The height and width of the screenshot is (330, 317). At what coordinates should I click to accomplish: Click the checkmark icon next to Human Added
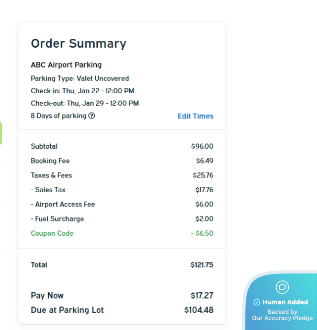(x=257, y=302)
